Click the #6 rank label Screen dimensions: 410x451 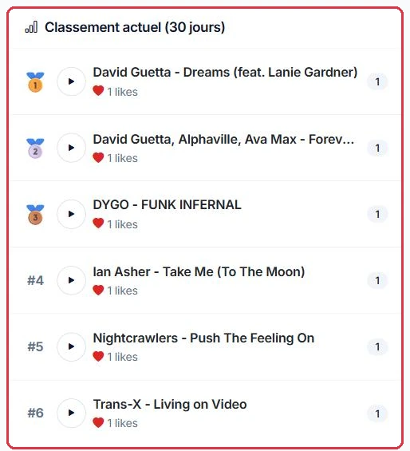tap(35, 413)
